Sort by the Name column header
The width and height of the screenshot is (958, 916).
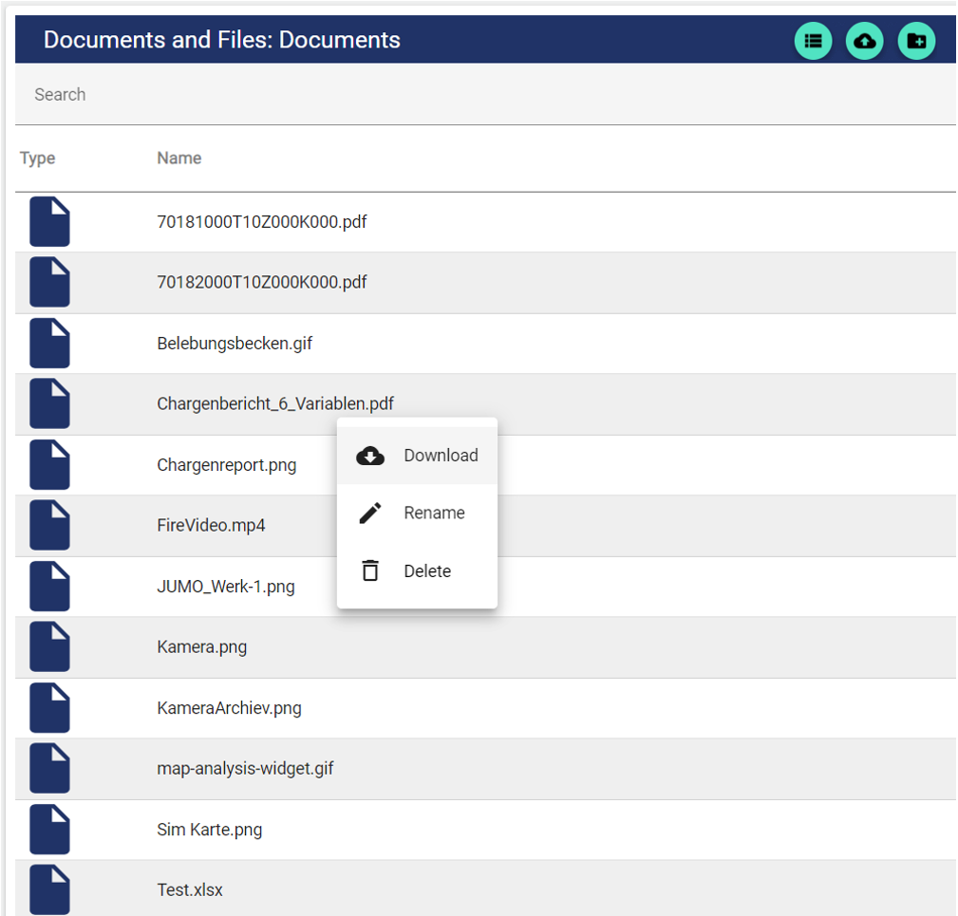click(x=178, y=159)
